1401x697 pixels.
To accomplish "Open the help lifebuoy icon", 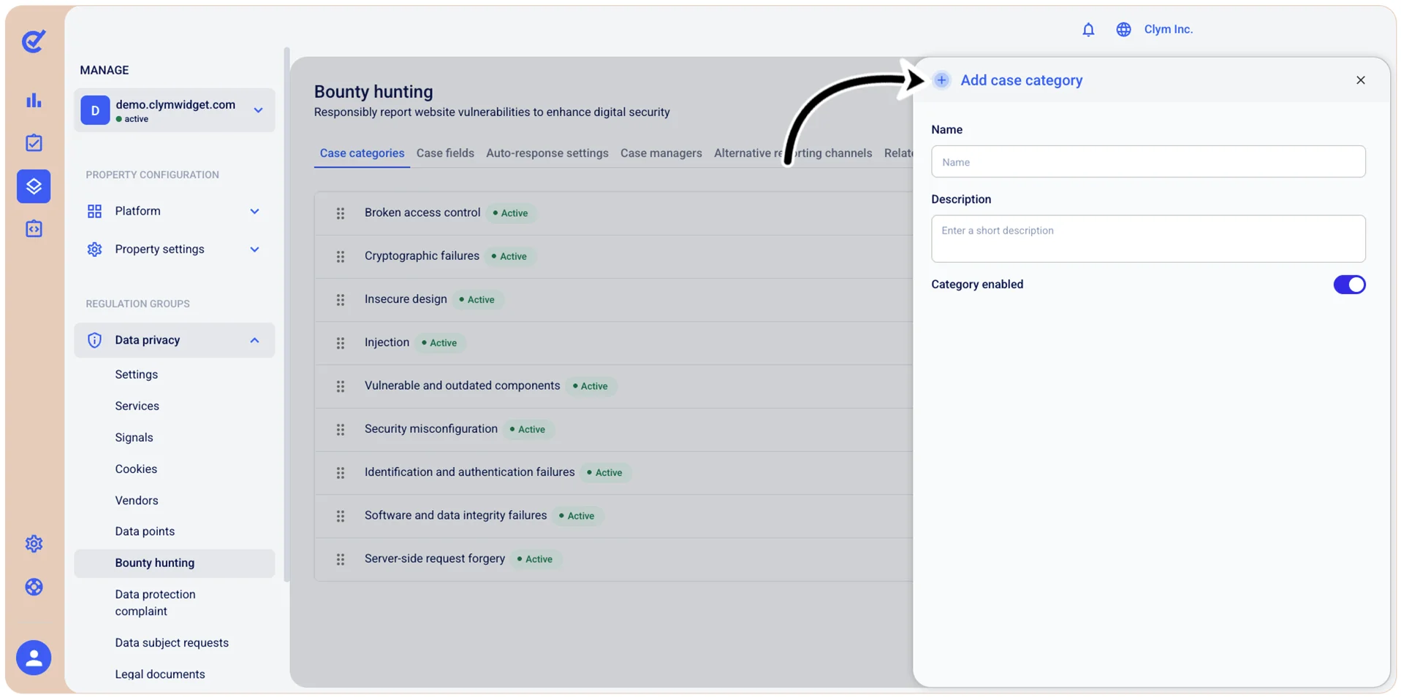I will 34,587.
